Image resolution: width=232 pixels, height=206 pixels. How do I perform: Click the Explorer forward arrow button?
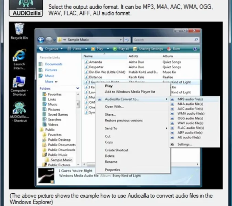(x=49, y=40)
